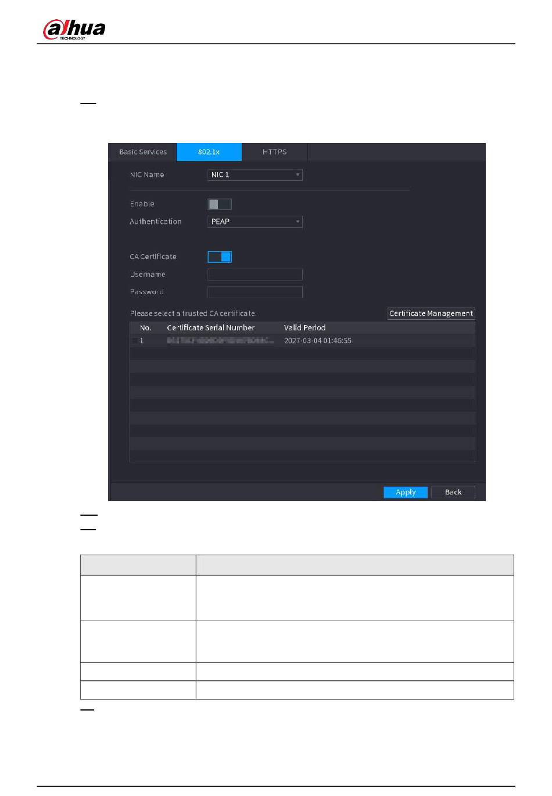The height and width of the screenshot is (796, 552).
Task: Click into the Password field
Action: [255, 292]
